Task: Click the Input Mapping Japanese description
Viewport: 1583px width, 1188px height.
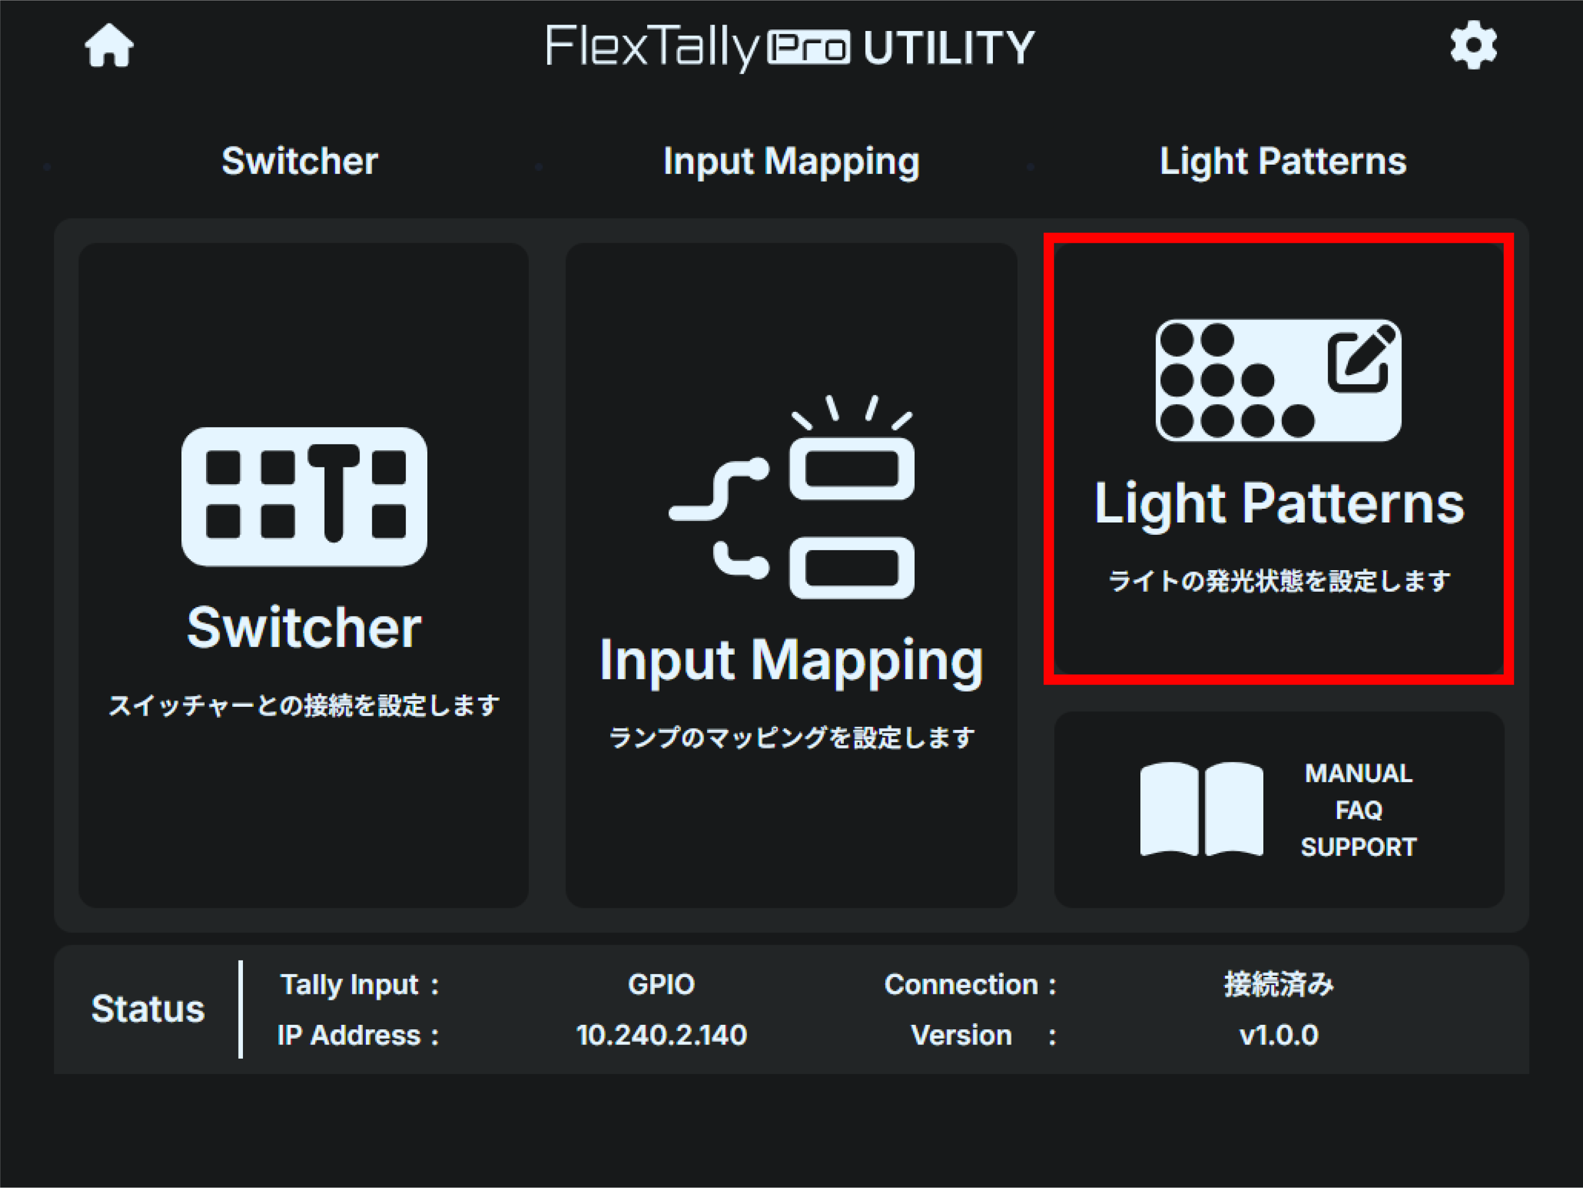Action: 791,737
